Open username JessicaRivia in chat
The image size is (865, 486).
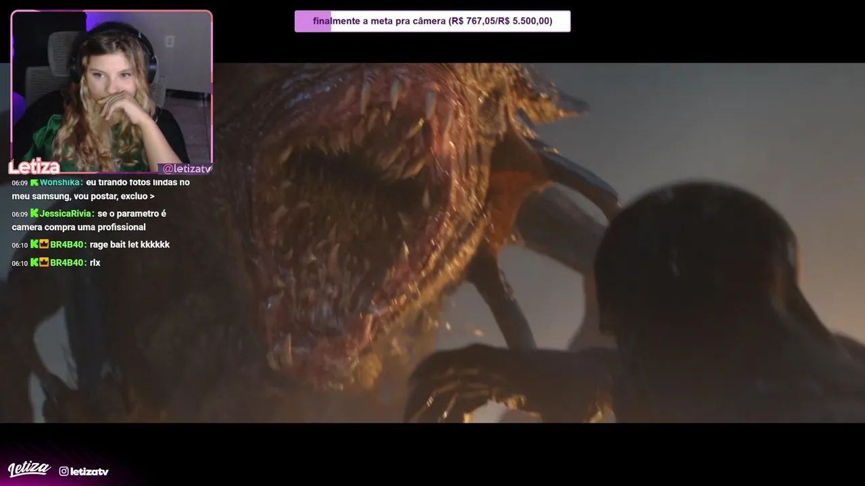(67, 213)
